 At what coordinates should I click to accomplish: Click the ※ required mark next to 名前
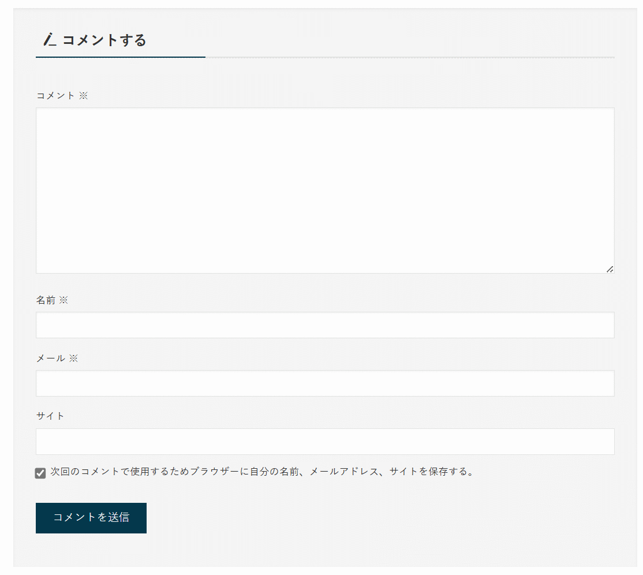click(x=63, y=300)
